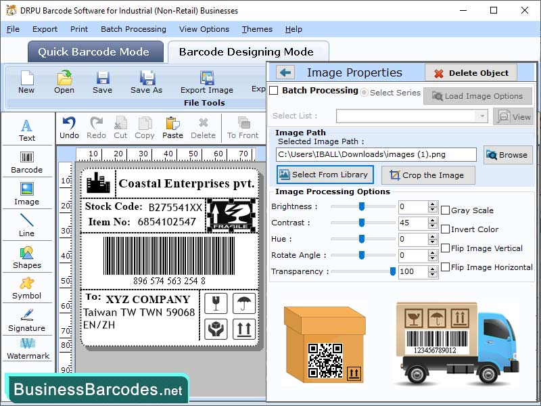Select the Line drawing tool
The height and width of the screenshot is (406, 541).
pyautogui.click(x=27, y=227)
